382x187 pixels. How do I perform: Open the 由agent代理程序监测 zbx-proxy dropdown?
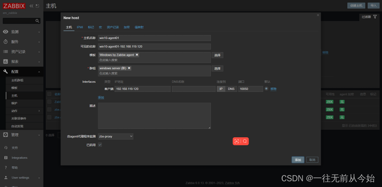tap(115, 136)
